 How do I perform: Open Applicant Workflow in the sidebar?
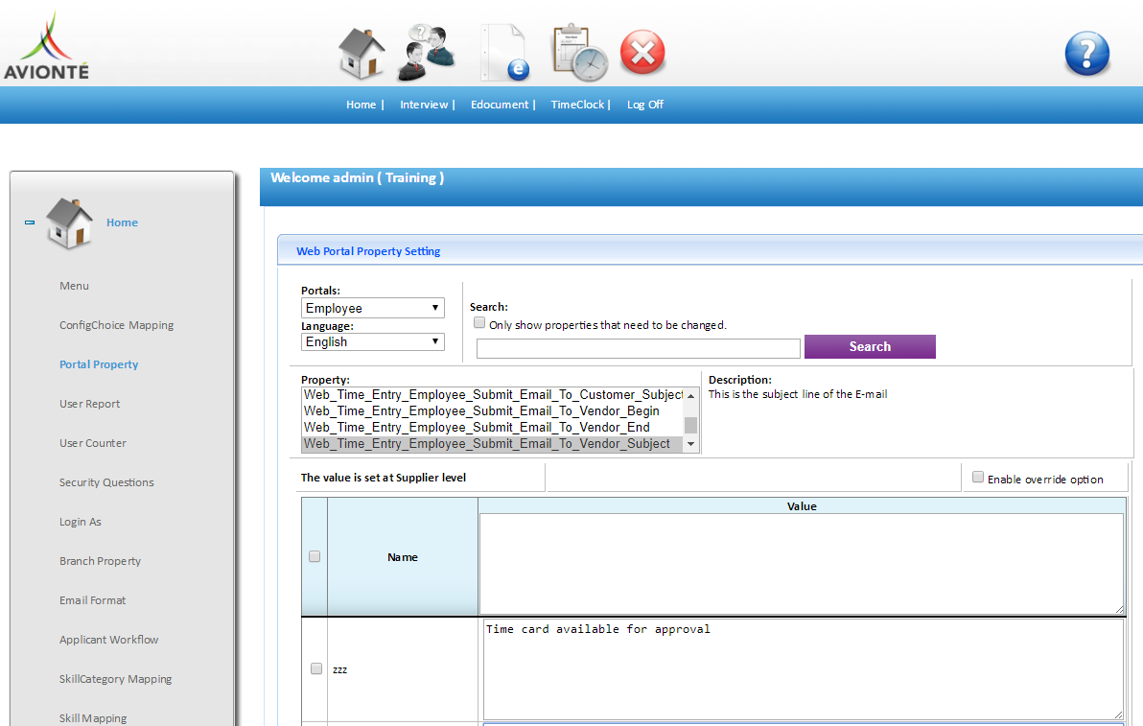[108, 640]
